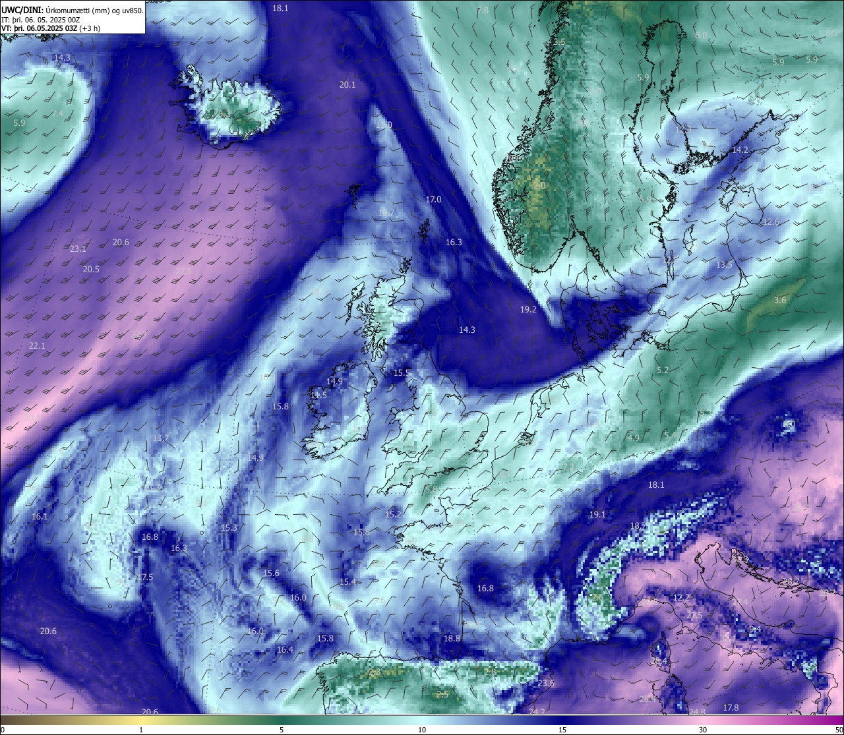Click the 15.4 value off western France

tap(347, 581)
